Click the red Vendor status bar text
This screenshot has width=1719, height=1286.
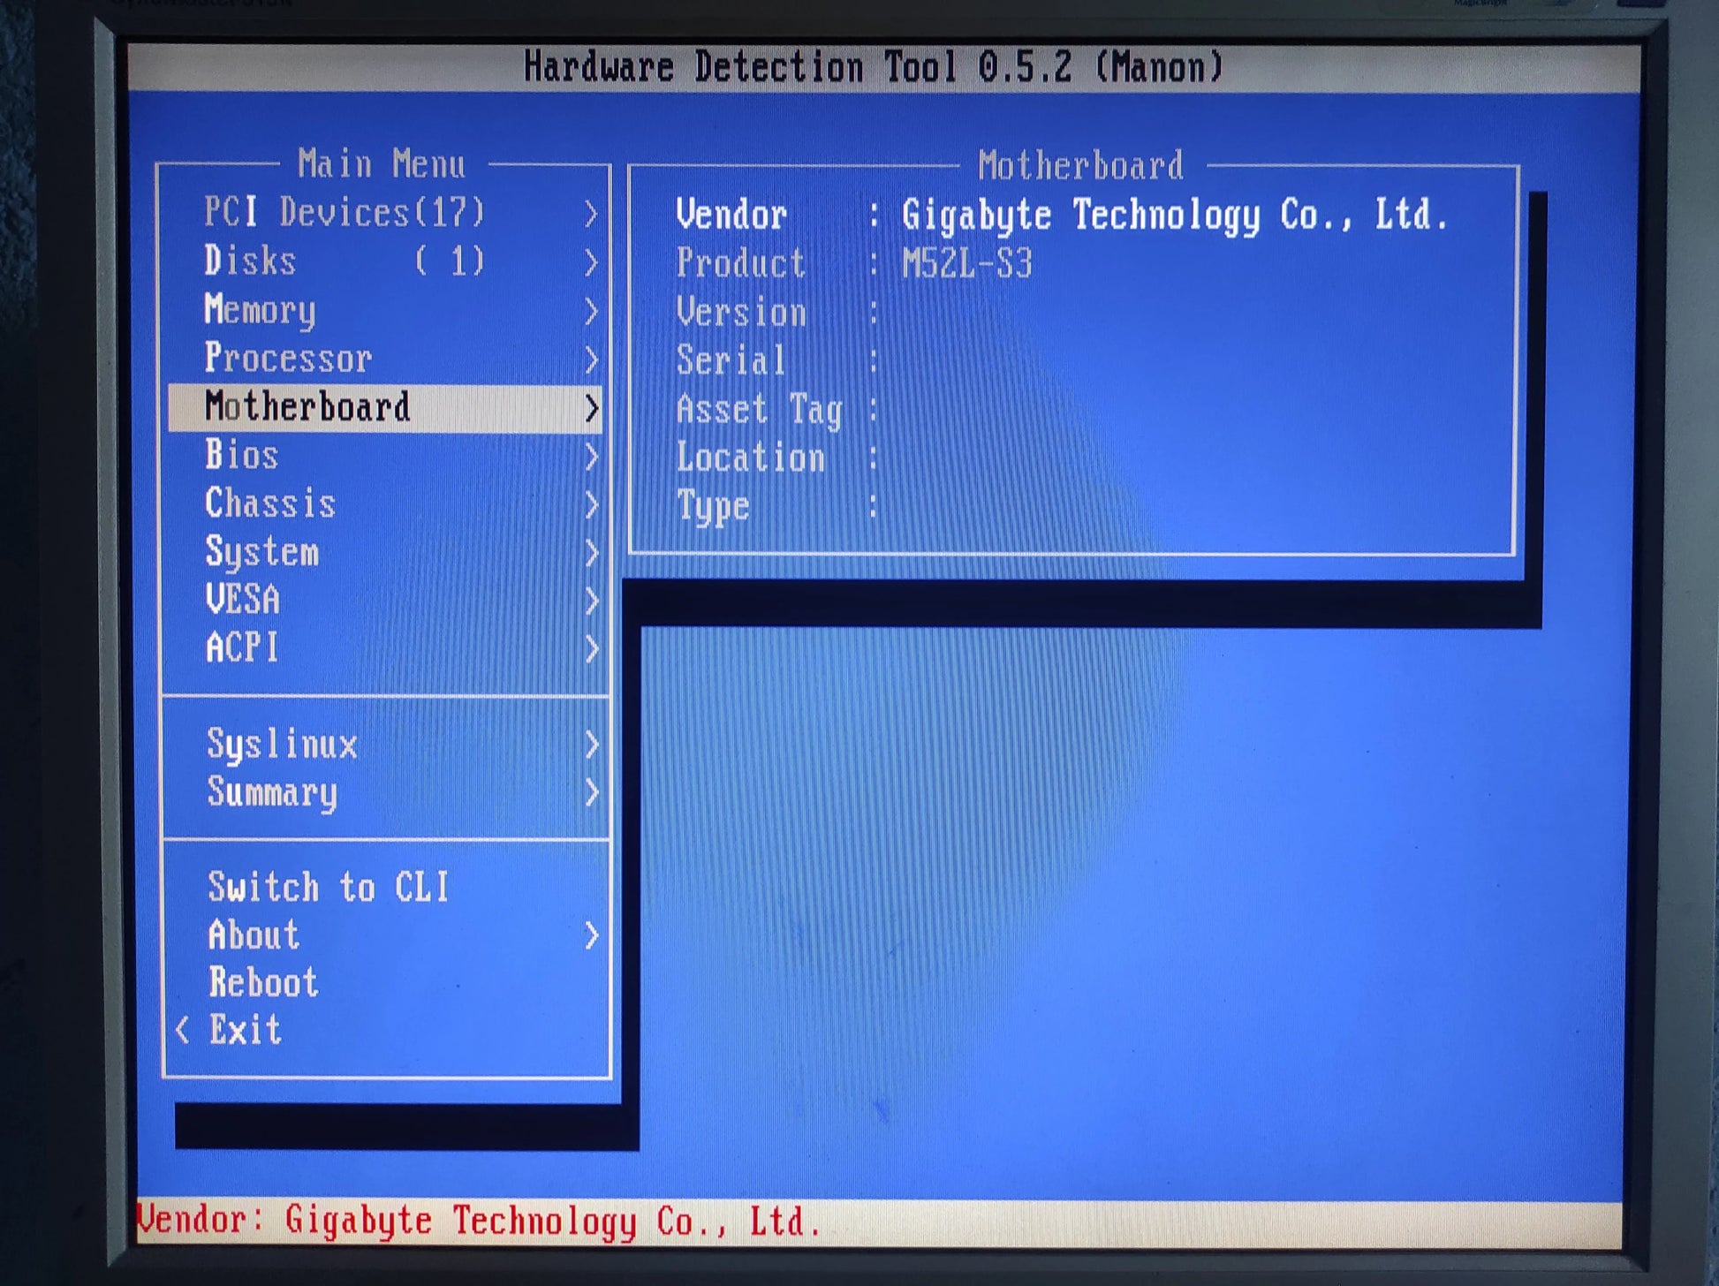[x=480, y=1222]
